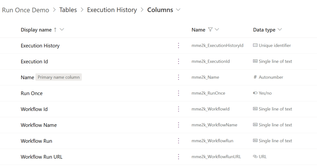Select the Workflow Run URL column
Image resolution: width=317 pixels, height=168 pixels.
[41, 157]
